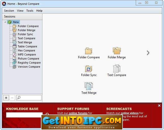Remove session with the minus button

coord(12,98)
